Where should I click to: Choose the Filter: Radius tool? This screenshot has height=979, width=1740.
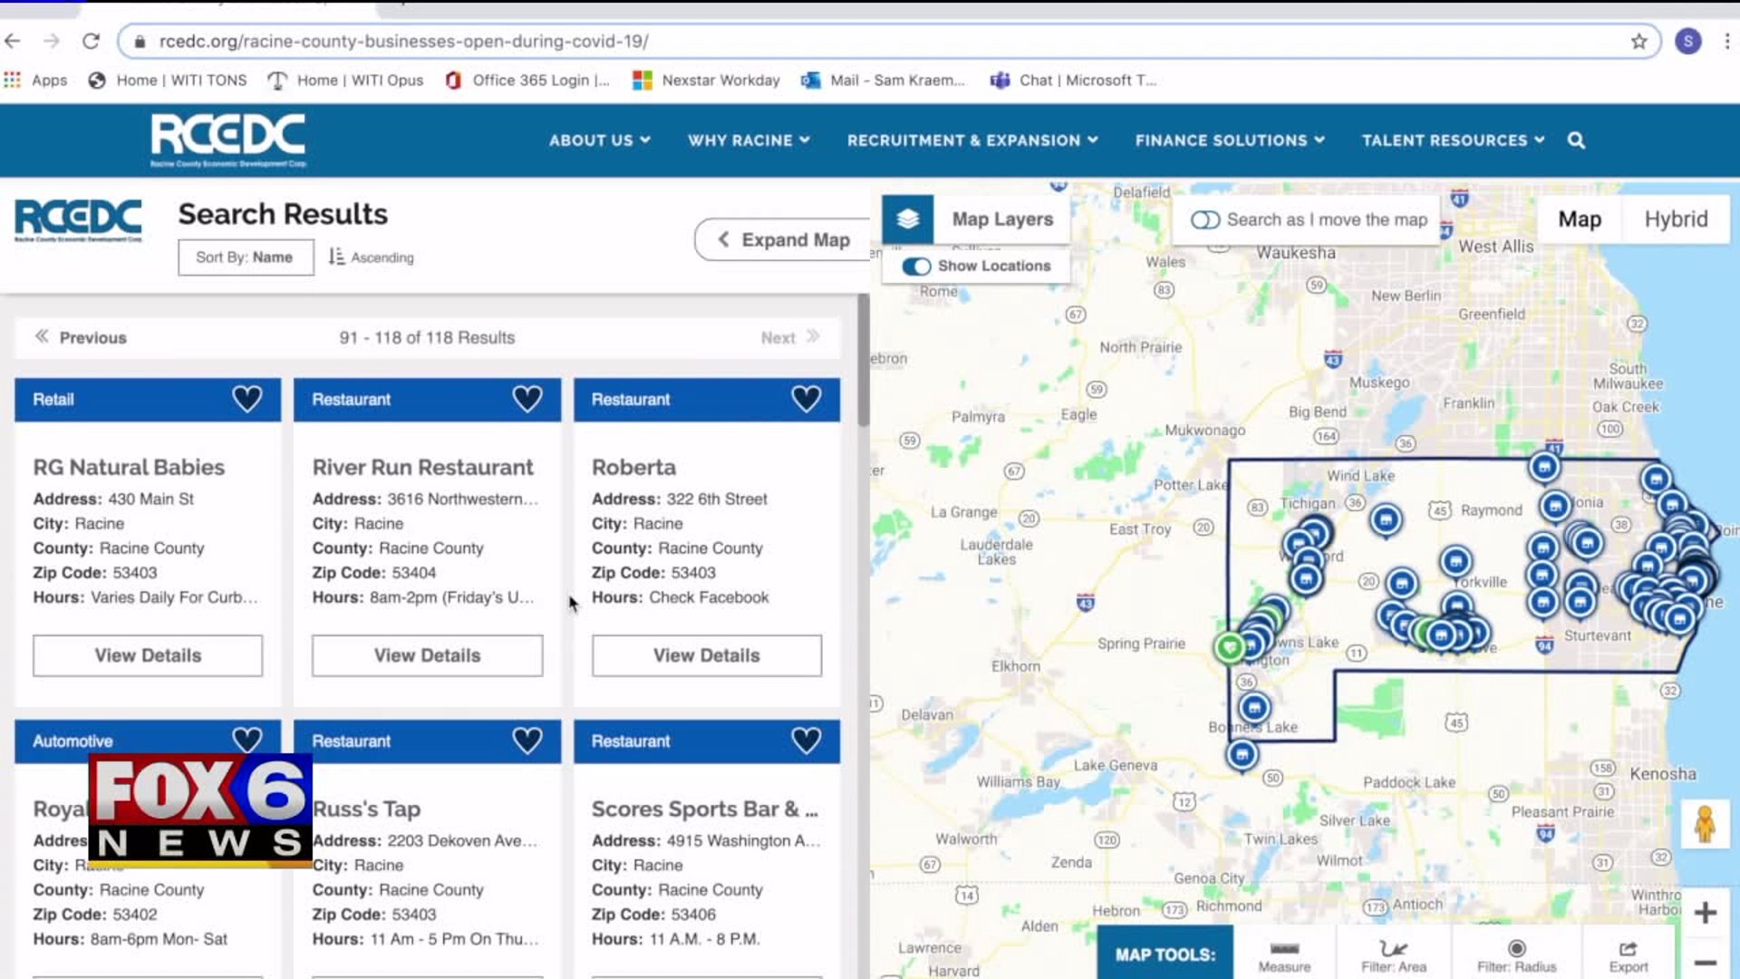(1516, 955)
